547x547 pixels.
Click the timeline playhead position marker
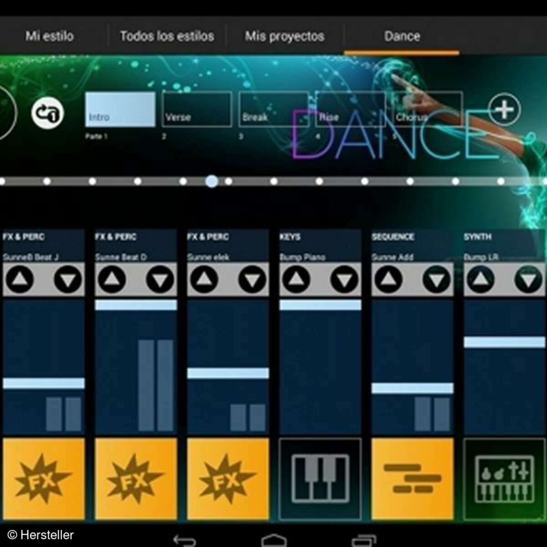tap(212, 181)
